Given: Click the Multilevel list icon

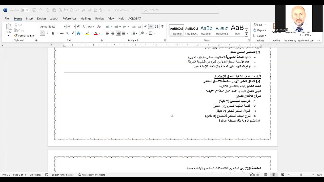Looking at the screenshot, I should [125, 27].
